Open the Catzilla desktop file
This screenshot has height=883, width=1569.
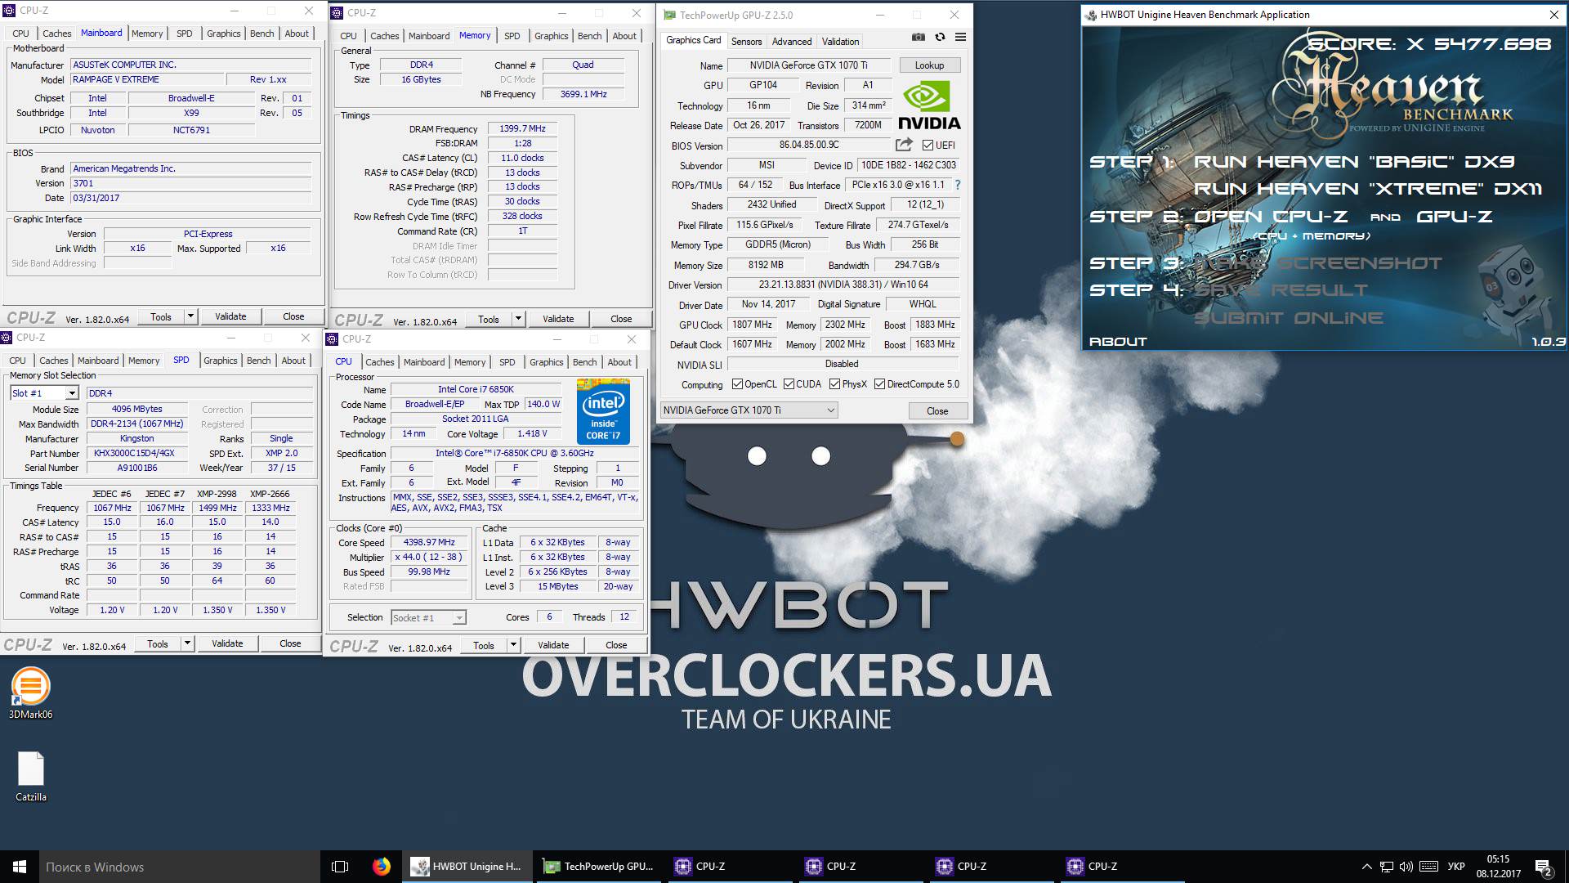31,777
